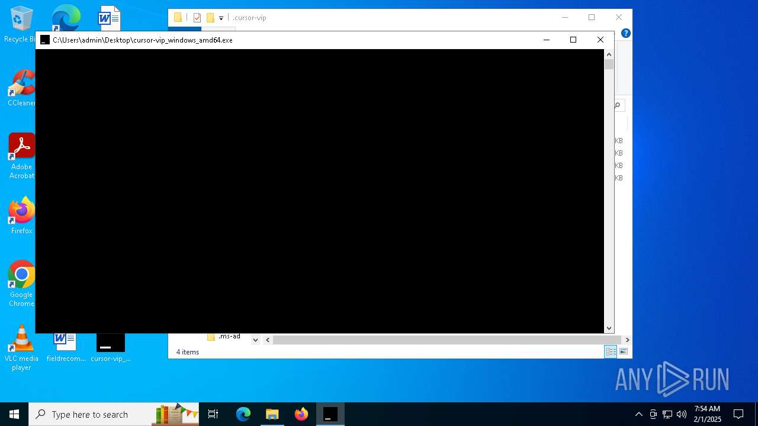Open Task View on the taskbar
The height and width of the screenshot is (426, 758).
pos(213,414)
